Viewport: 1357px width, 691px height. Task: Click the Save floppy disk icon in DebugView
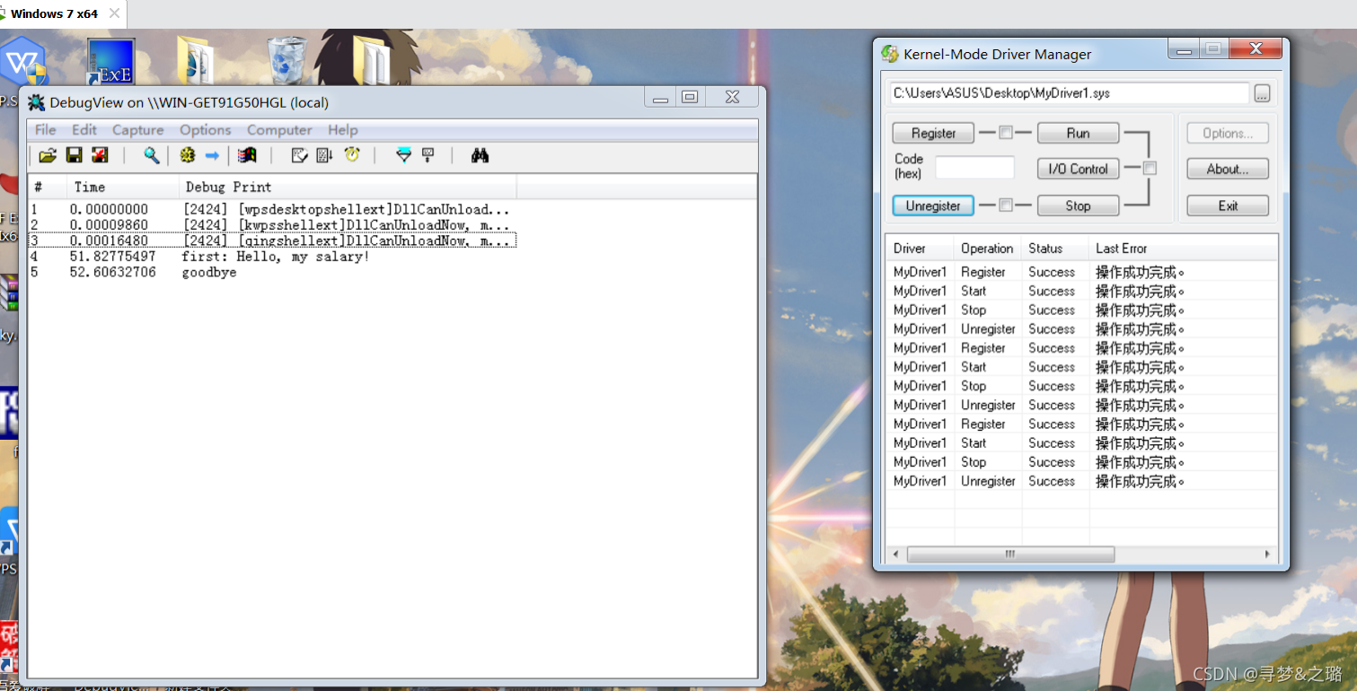(75, 155)
